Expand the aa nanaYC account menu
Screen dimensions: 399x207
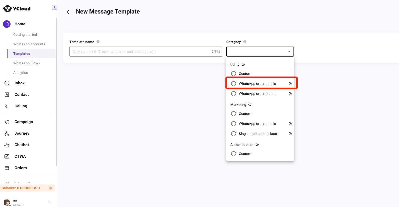pos(49,202)
